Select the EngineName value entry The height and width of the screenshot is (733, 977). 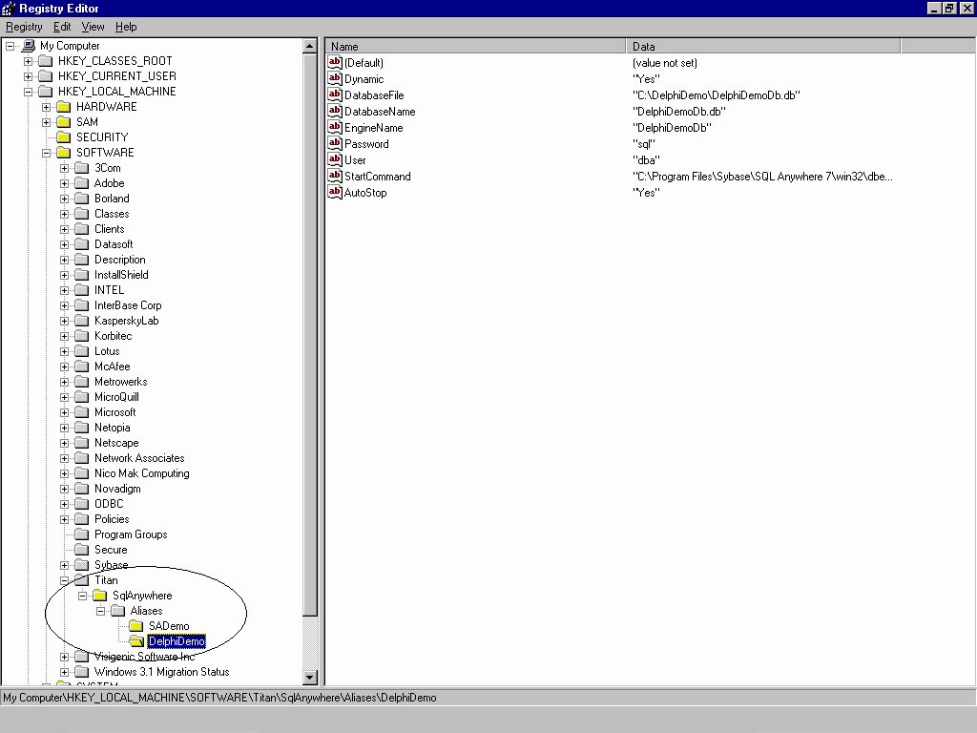point(373,128)
